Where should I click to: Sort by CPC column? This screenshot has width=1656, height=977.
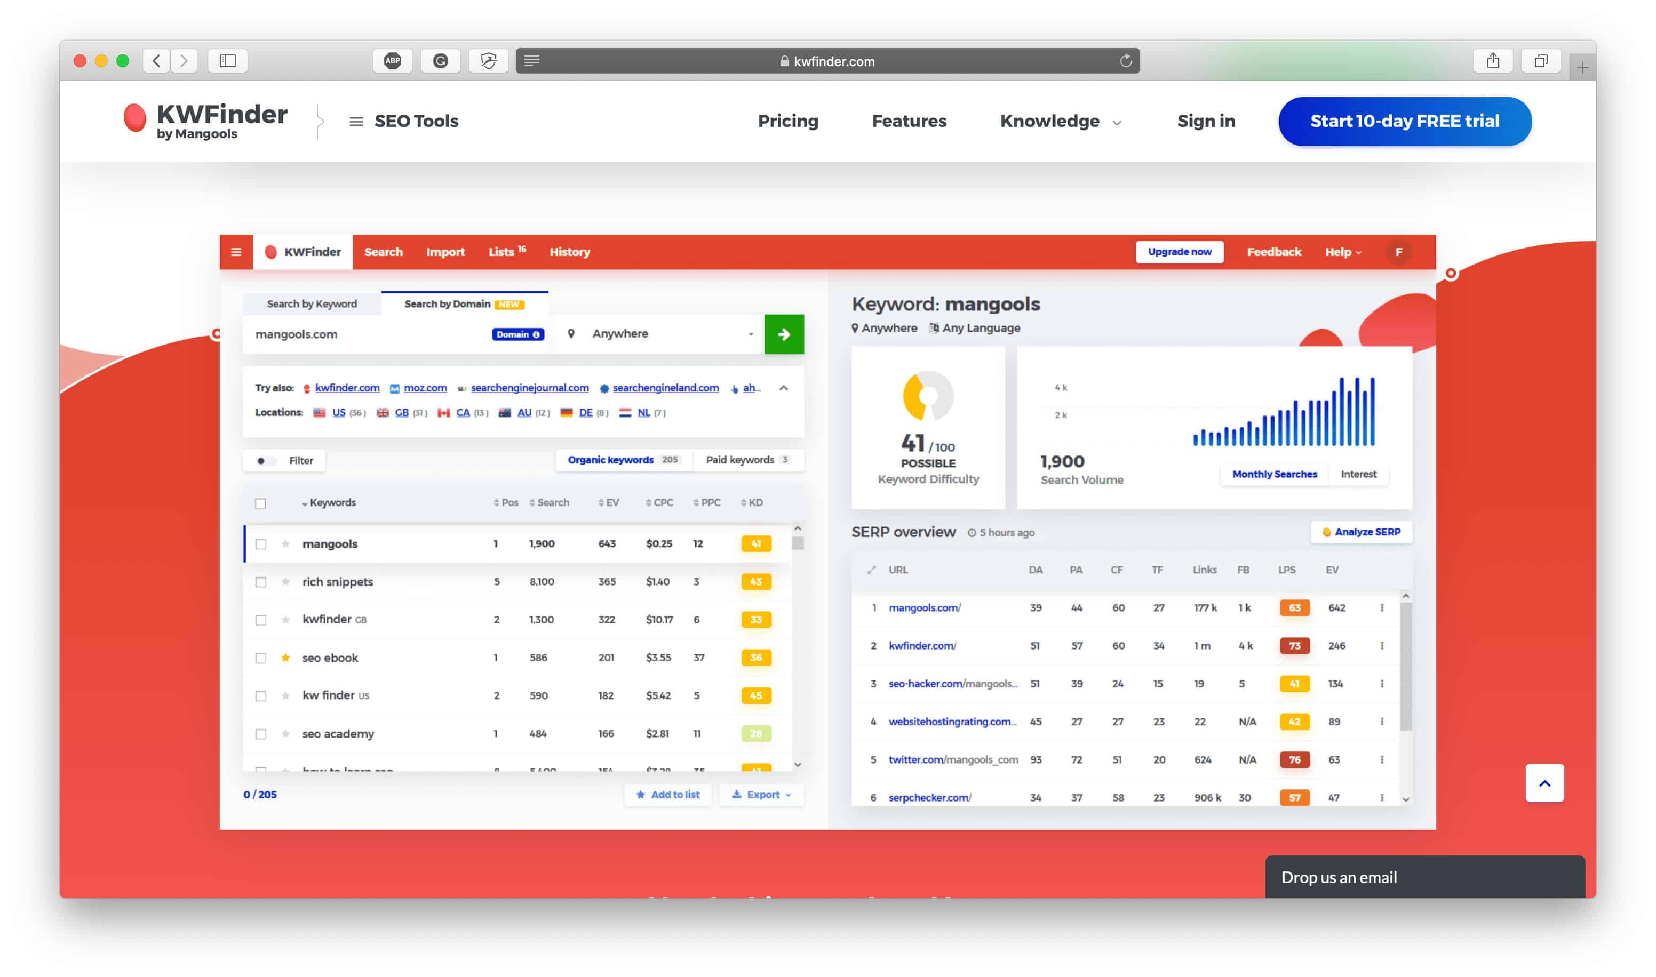[659, 503]
